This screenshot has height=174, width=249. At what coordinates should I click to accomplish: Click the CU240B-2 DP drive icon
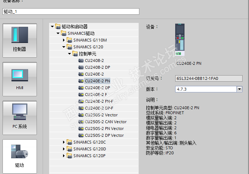click(81, 67)
